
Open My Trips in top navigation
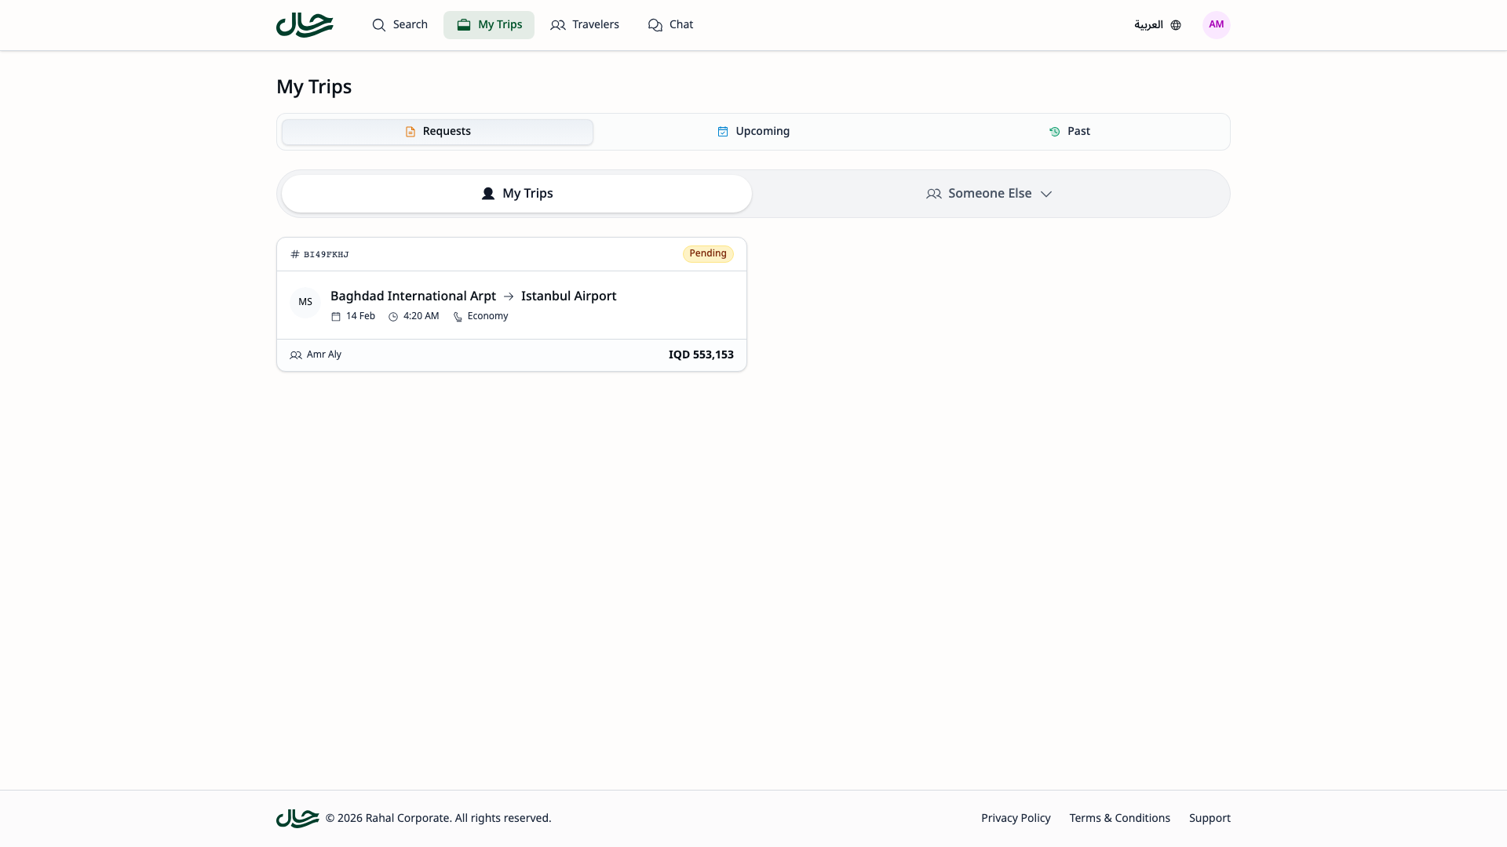pyautogui.click(x=489, y=25)
